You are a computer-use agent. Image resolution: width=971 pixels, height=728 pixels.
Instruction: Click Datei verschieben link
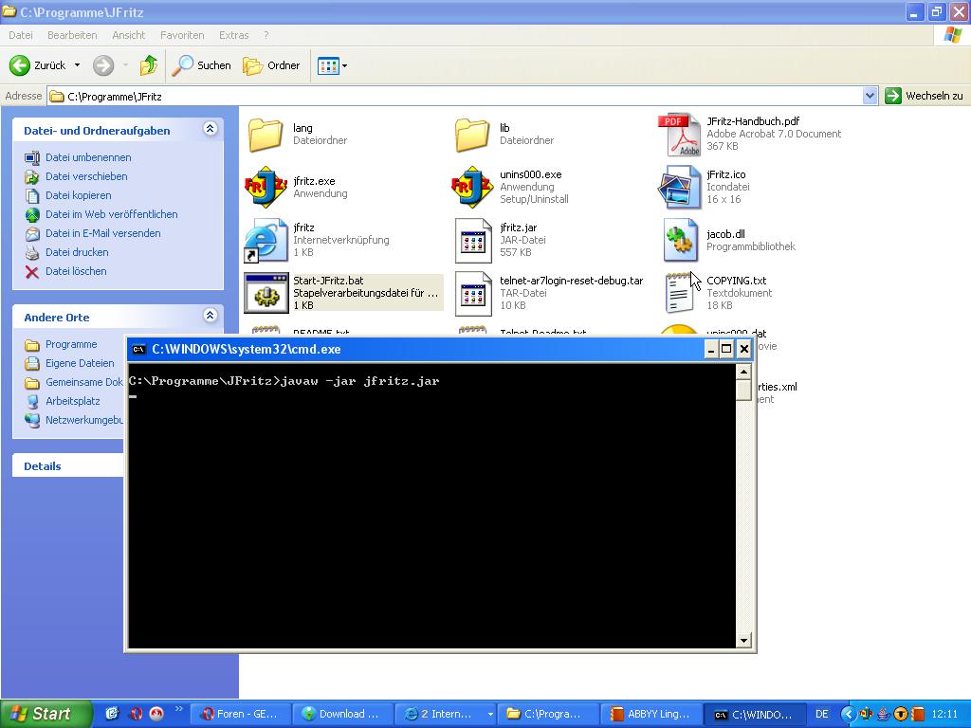(86, 176)
